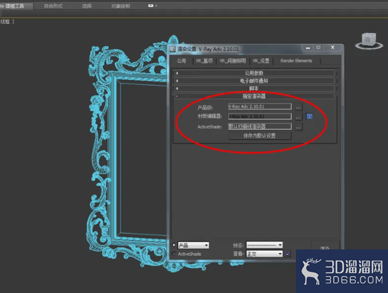Select the 产品 render mode radio button

click(174, 244)
